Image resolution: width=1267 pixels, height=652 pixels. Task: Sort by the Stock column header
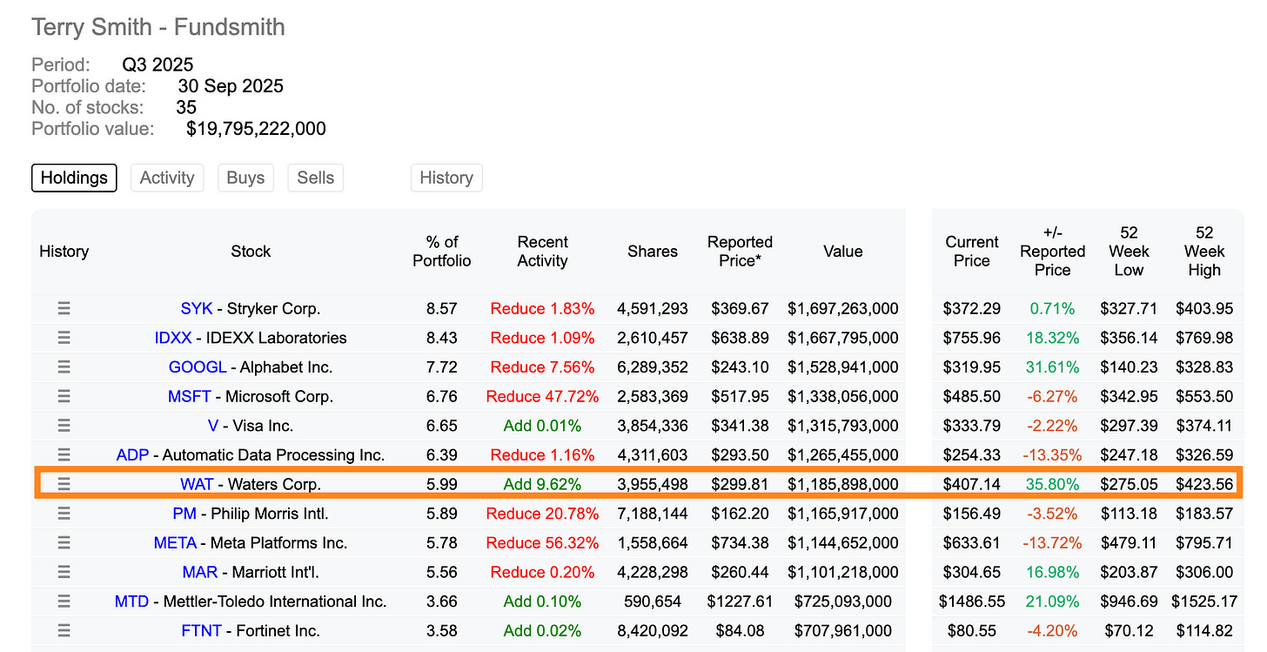tap(251, 252)
